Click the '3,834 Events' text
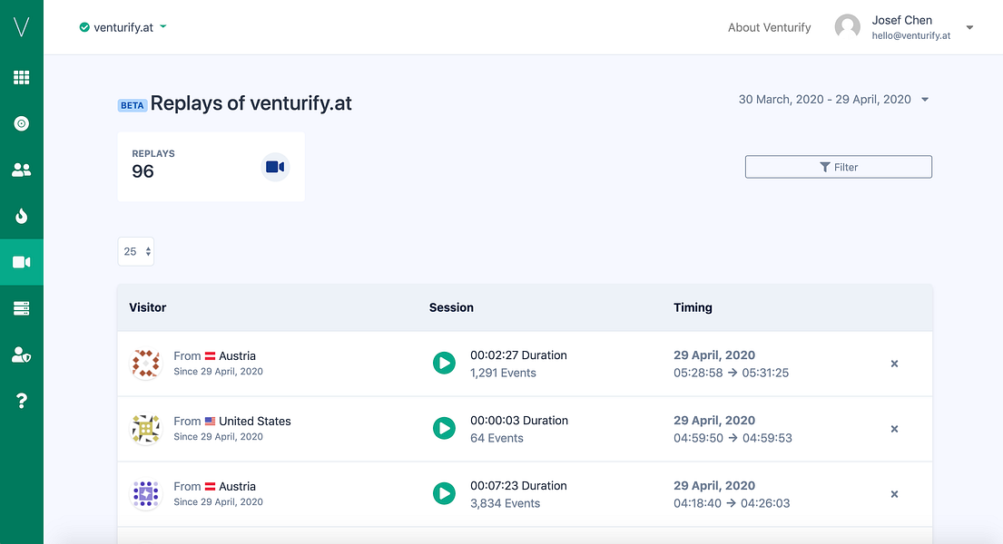This screenshot has width=1003, height=544. [x=506, y=503]
